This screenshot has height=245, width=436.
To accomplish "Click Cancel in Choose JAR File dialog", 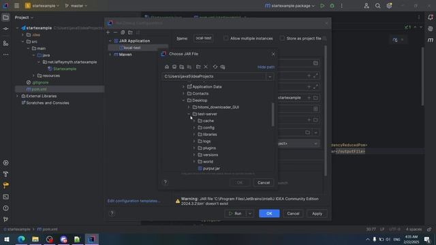I will [x=264, y=183].
